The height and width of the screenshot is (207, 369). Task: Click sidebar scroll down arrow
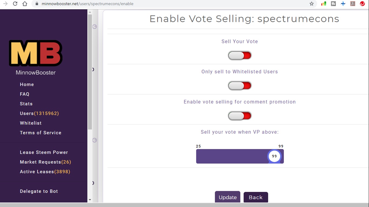coord(90,200)
